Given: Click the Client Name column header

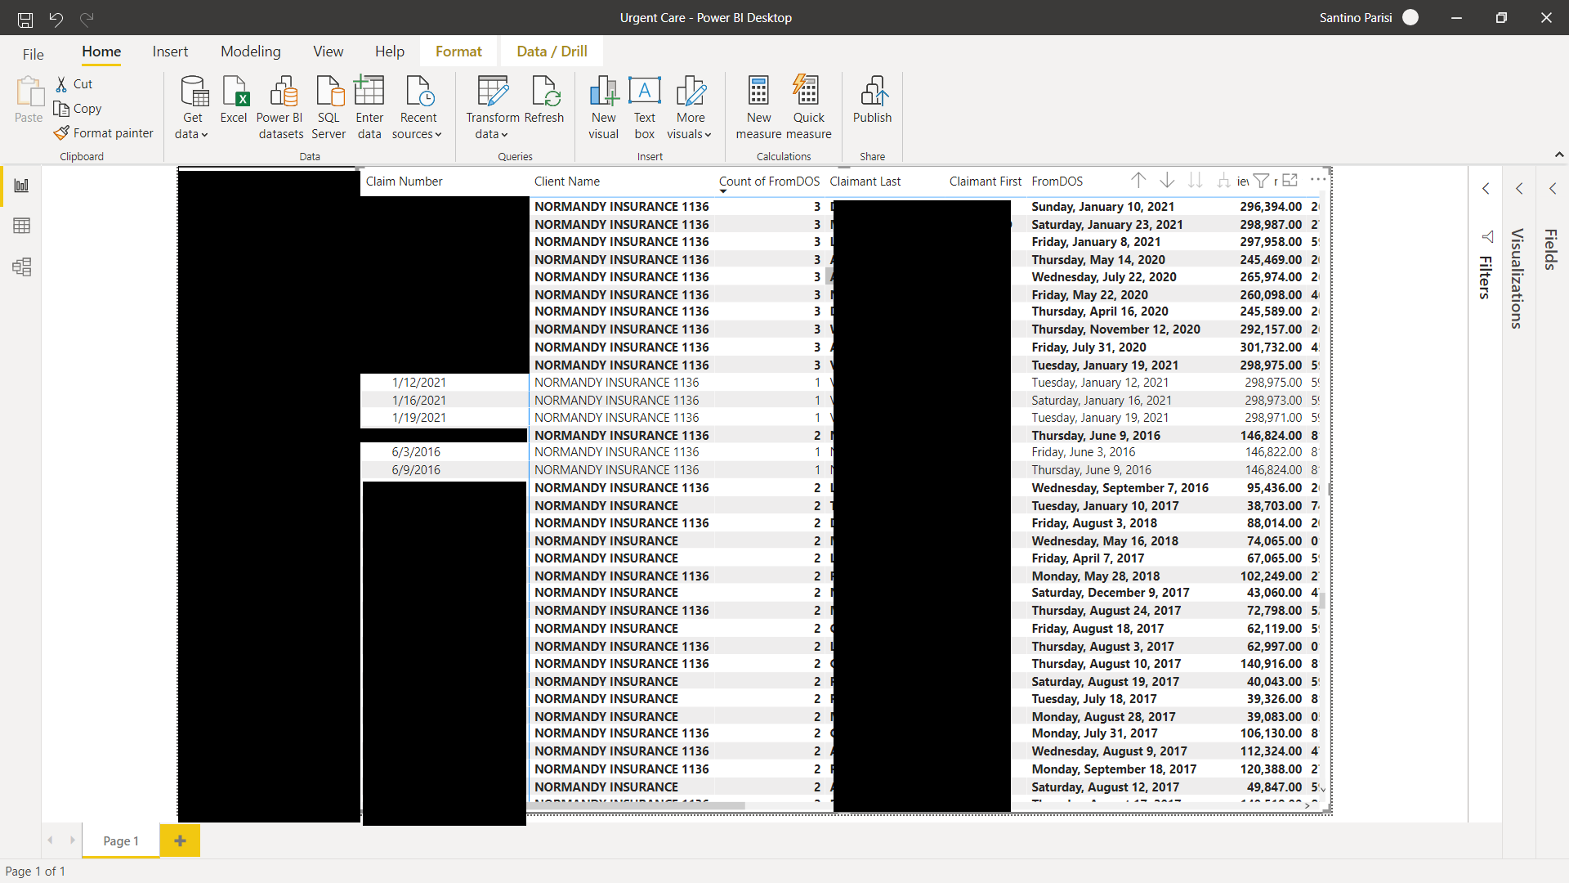Looking at the screenshot, I should (567, 182).
